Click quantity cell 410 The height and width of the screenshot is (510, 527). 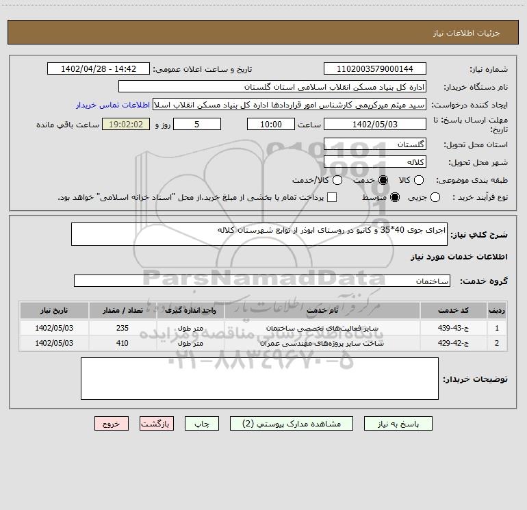(123, 343)
